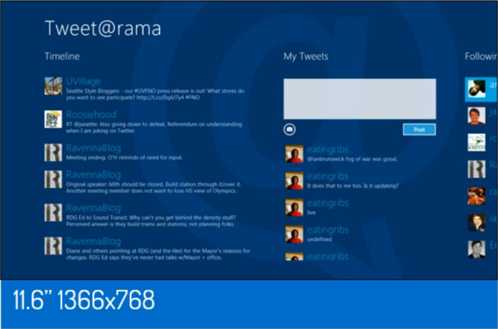The width and height of the screenshot is (498, 329).
Task: Select the 'Seattle Style Bloggers' tweet text
Action: pos(155,94)
